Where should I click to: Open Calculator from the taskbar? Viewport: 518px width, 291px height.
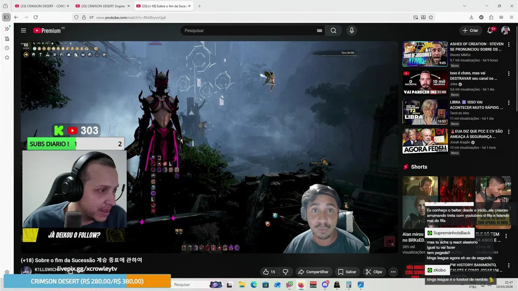[348, 285]
